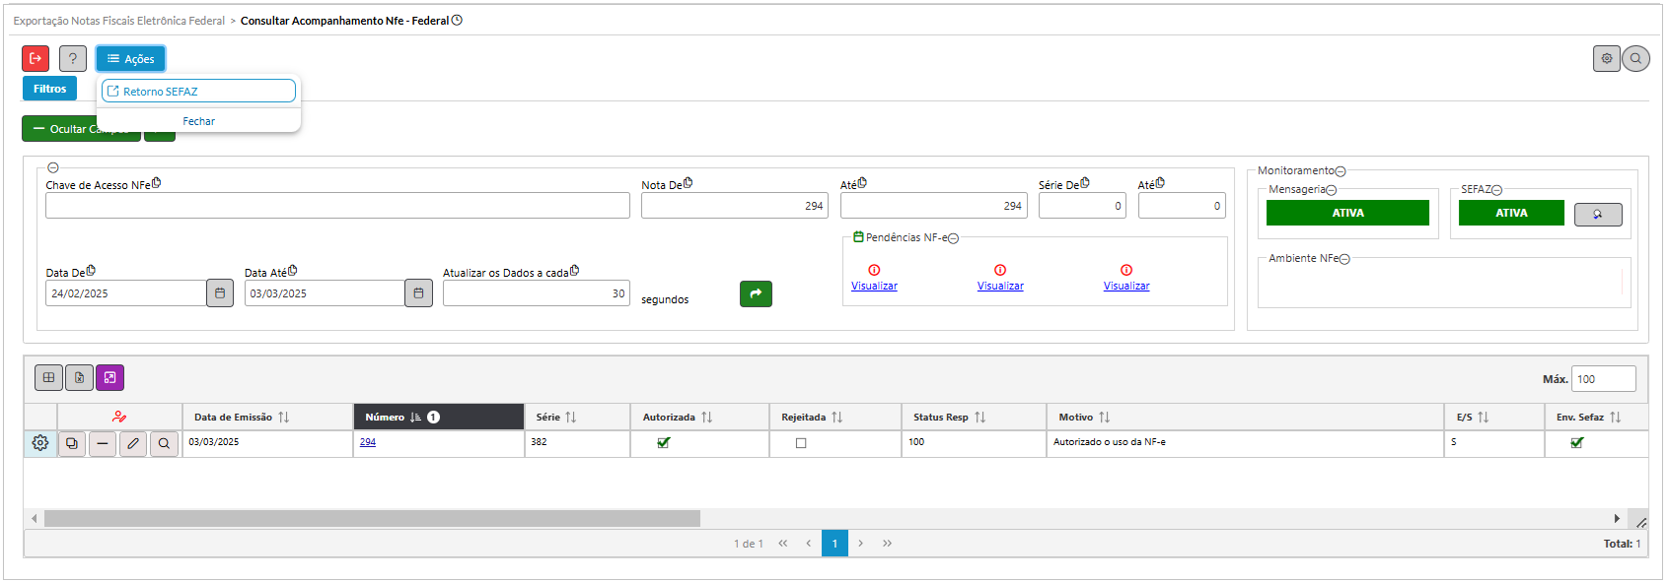Screen dimensions: 1666x582
Task: Click Fechar to close the menu
Action: (198, 121)
